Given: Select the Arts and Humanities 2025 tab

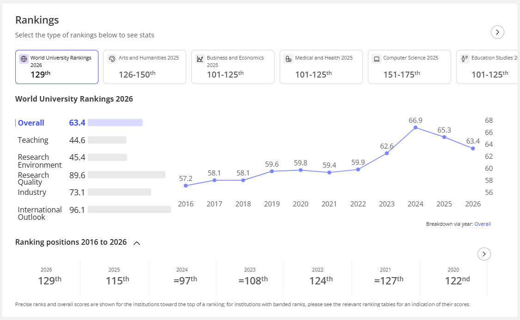Looking at the screenshot, I should (x=145, y=67).
